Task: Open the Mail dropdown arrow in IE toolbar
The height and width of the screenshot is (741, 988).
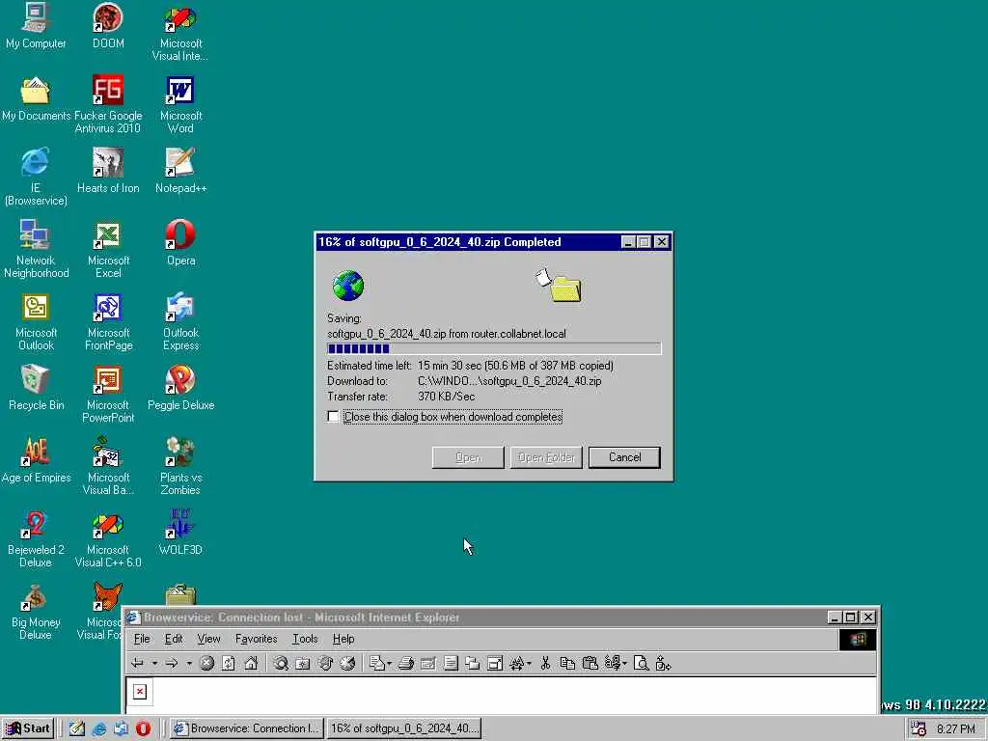Action: click(x=390, y=663)
